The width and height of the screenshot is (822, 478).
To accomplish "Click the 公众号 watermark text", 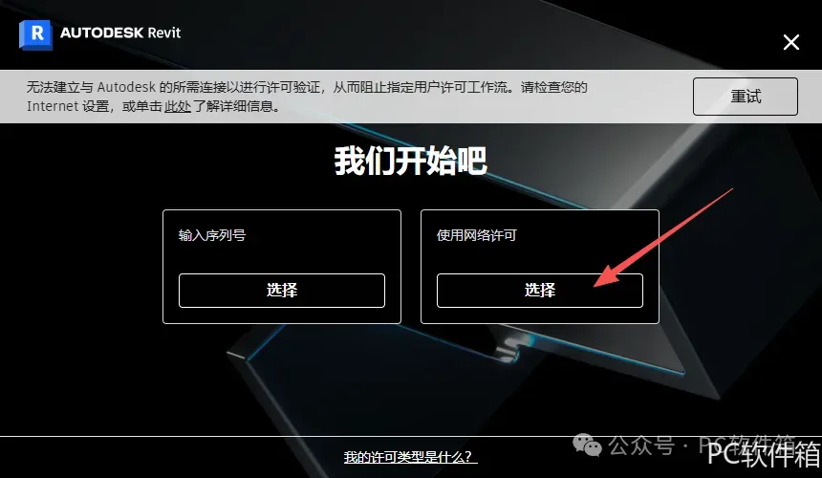I will [x=640, y=446].
